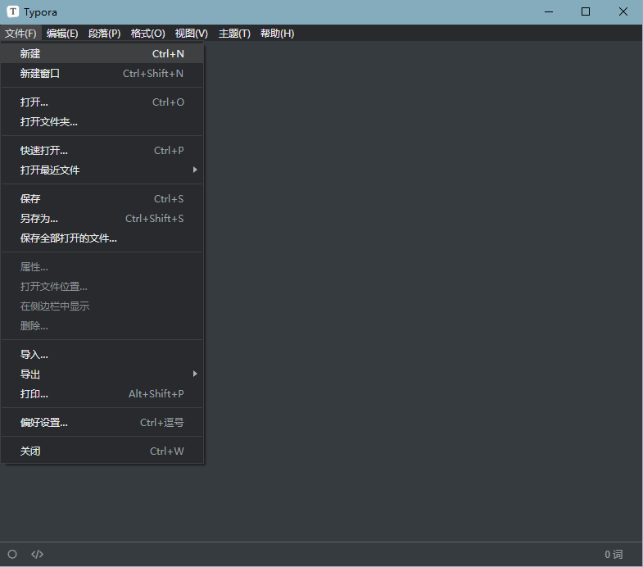
Task: Click 打开... menu entry
Action: coord(102,102)
